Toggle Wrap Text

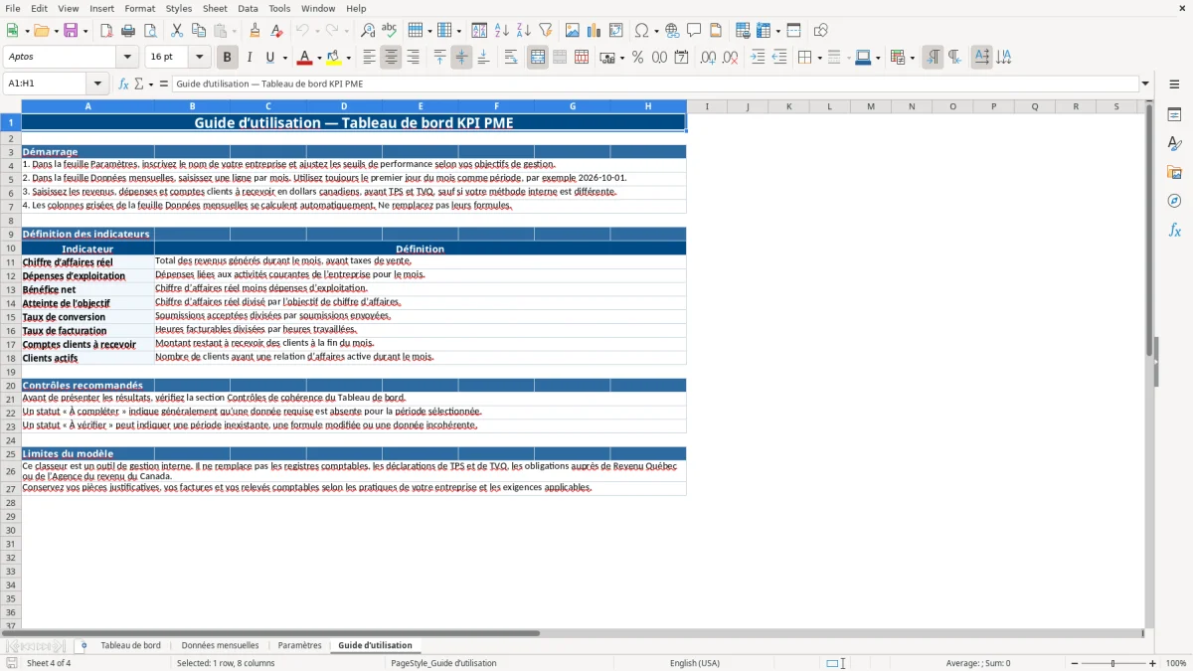click(x=511, y=58)
